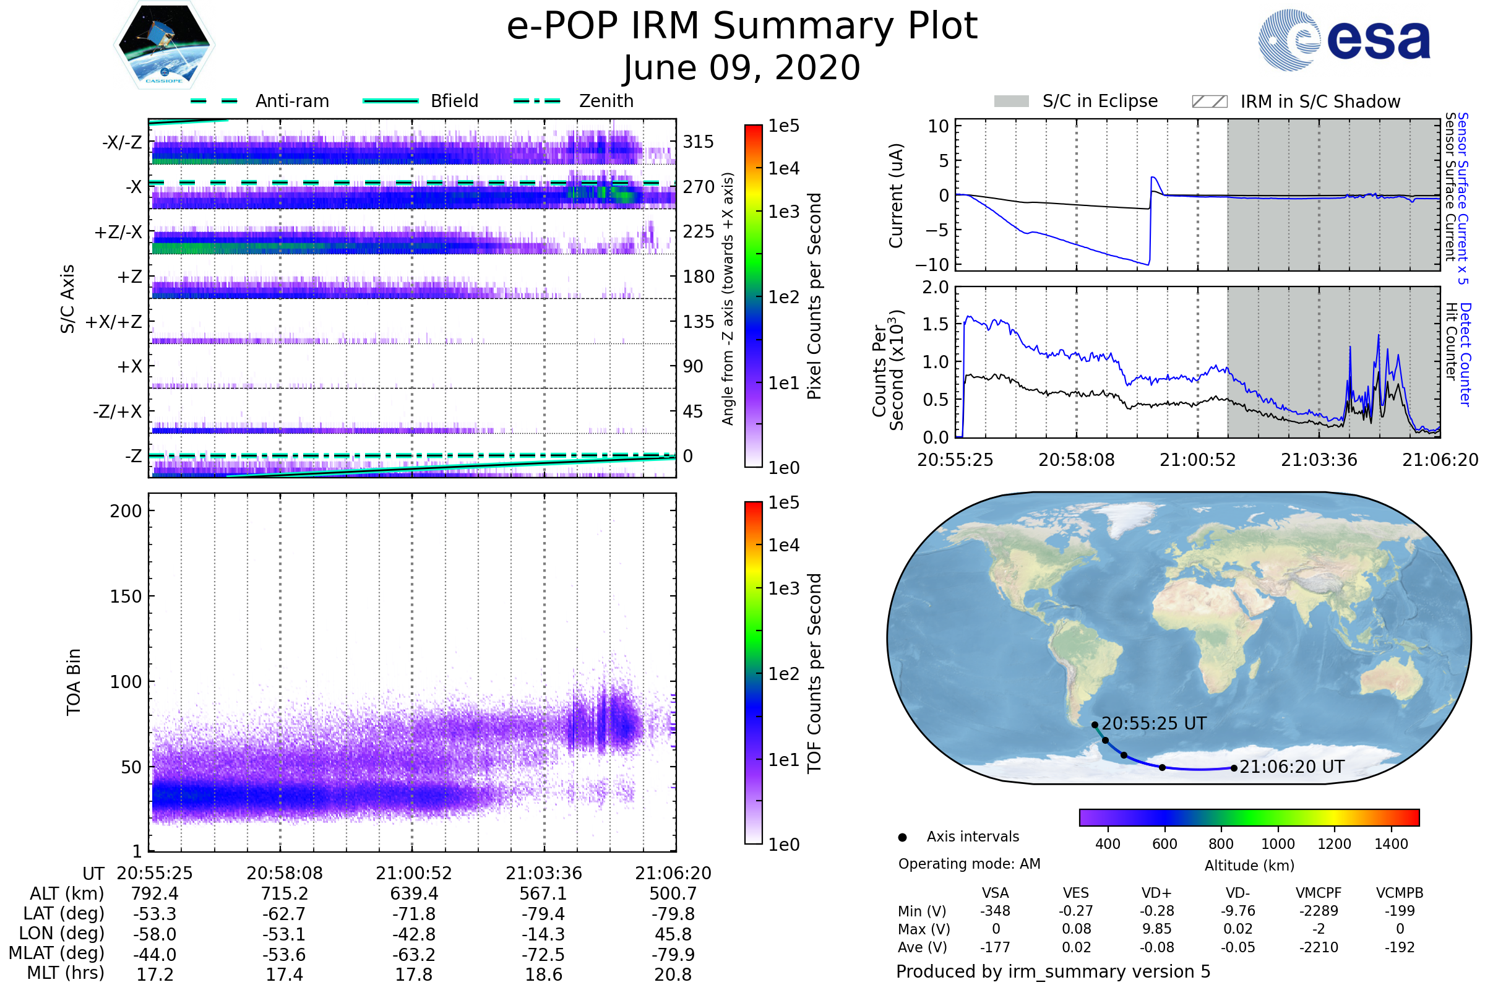
Task: Click the Sensor Surface Current x 5 label
Action: [x=1463, y=198]
